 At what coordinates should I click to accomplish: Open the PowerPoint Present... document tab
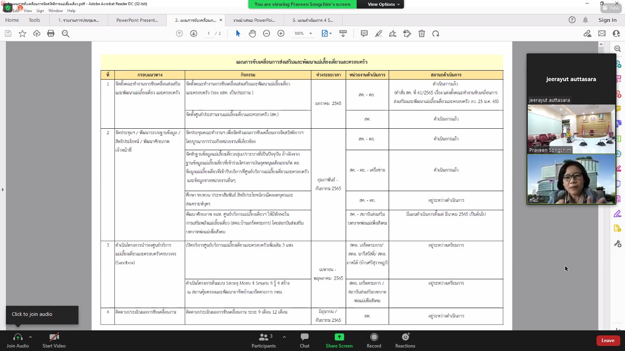[137, 20]
